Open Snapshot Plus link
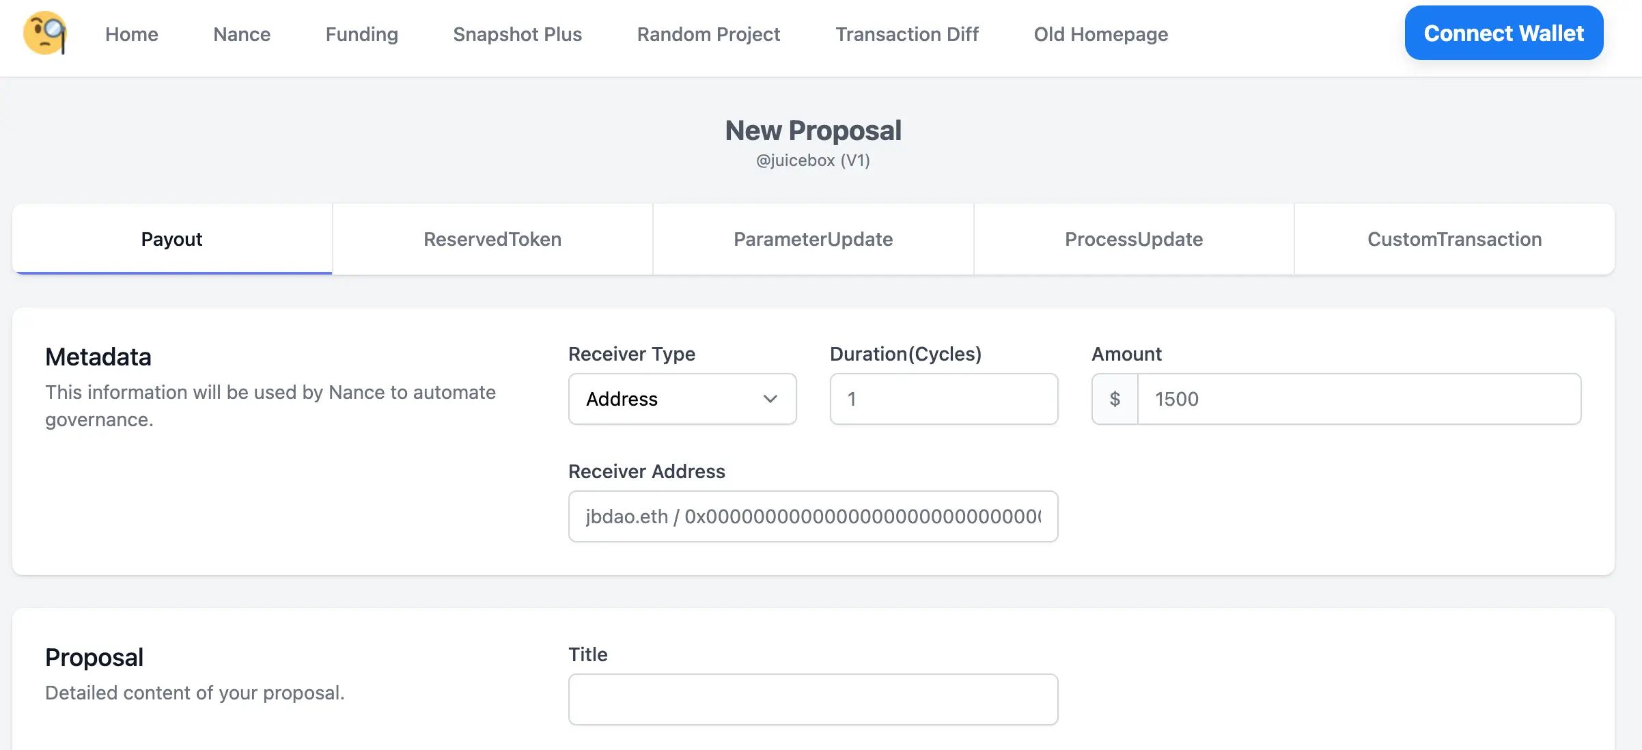This screenshot has height=750, width=1642. tap(517, 34)
